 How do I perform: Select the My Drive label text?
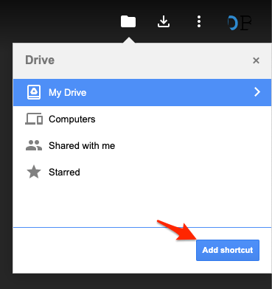pyautogui.click(x=68, y=93)
